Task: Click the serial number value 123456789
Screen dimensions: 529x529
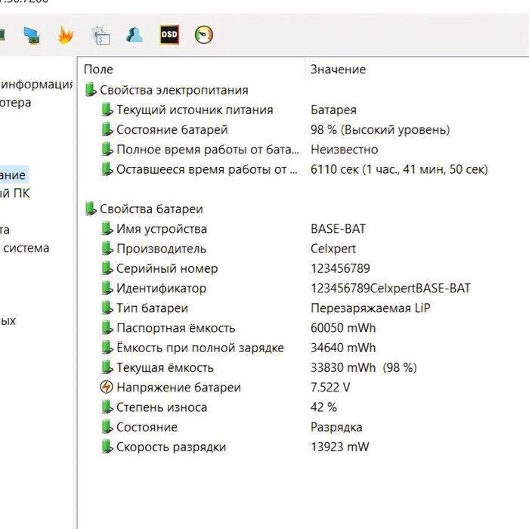Action: pos(340,268)
